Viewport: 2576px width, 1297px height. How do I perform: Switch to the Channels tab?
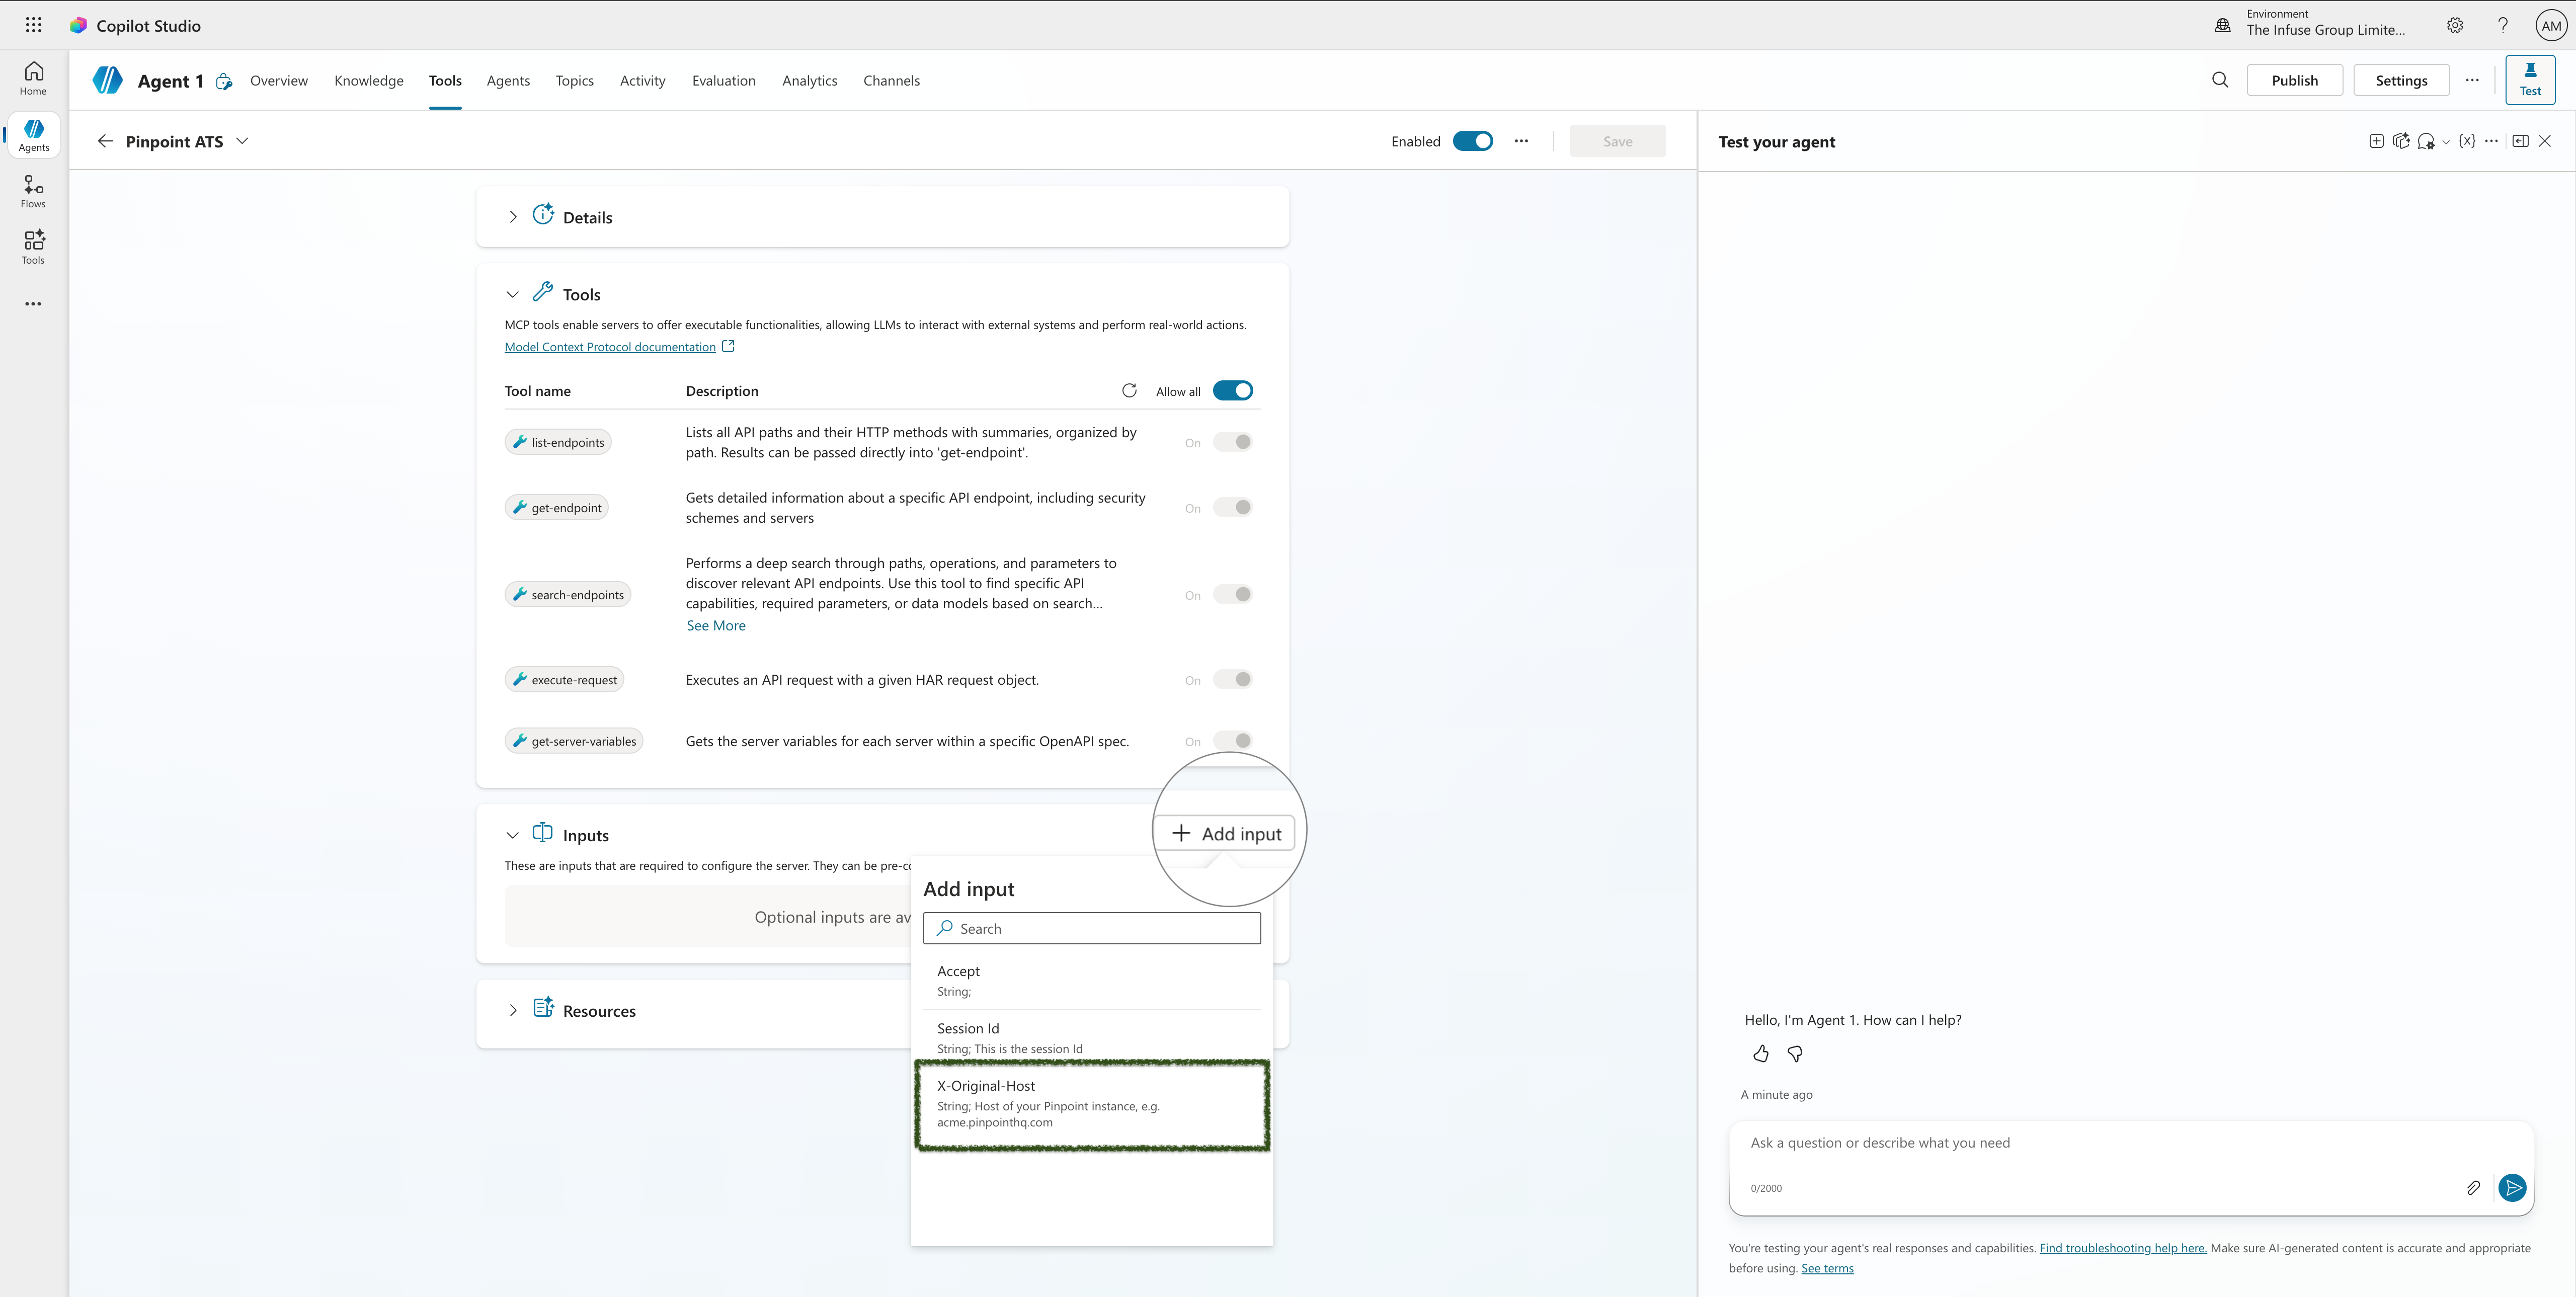tap(891, 80)
